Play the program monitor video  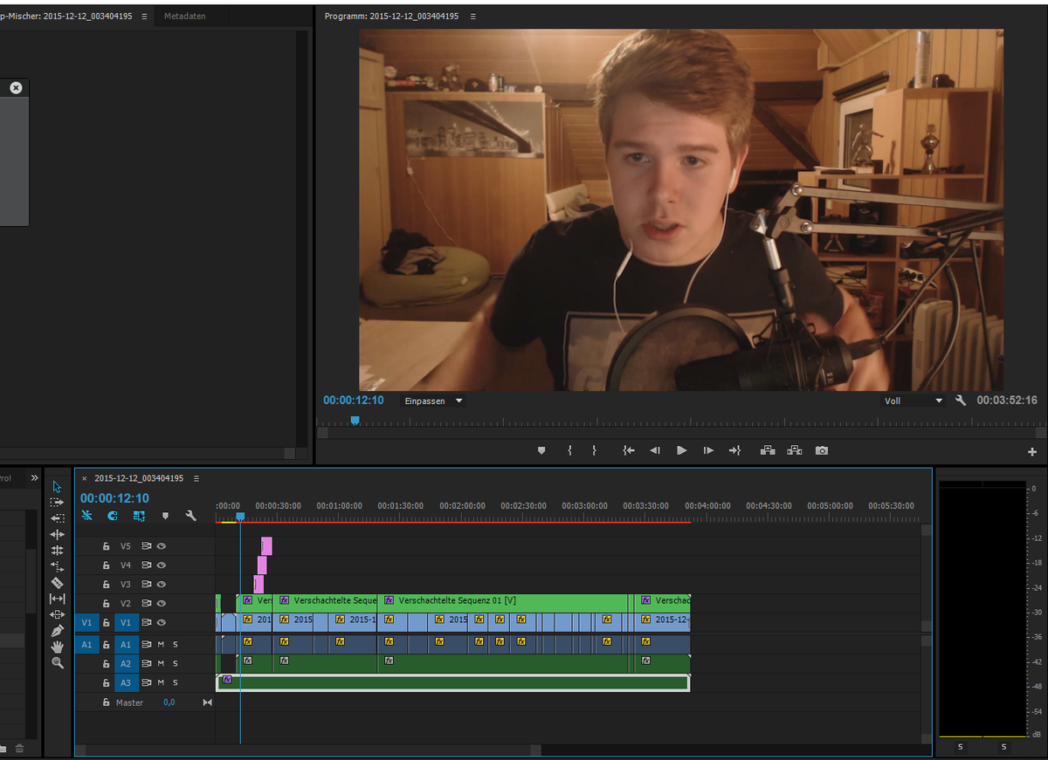click(x=681, y=450)
